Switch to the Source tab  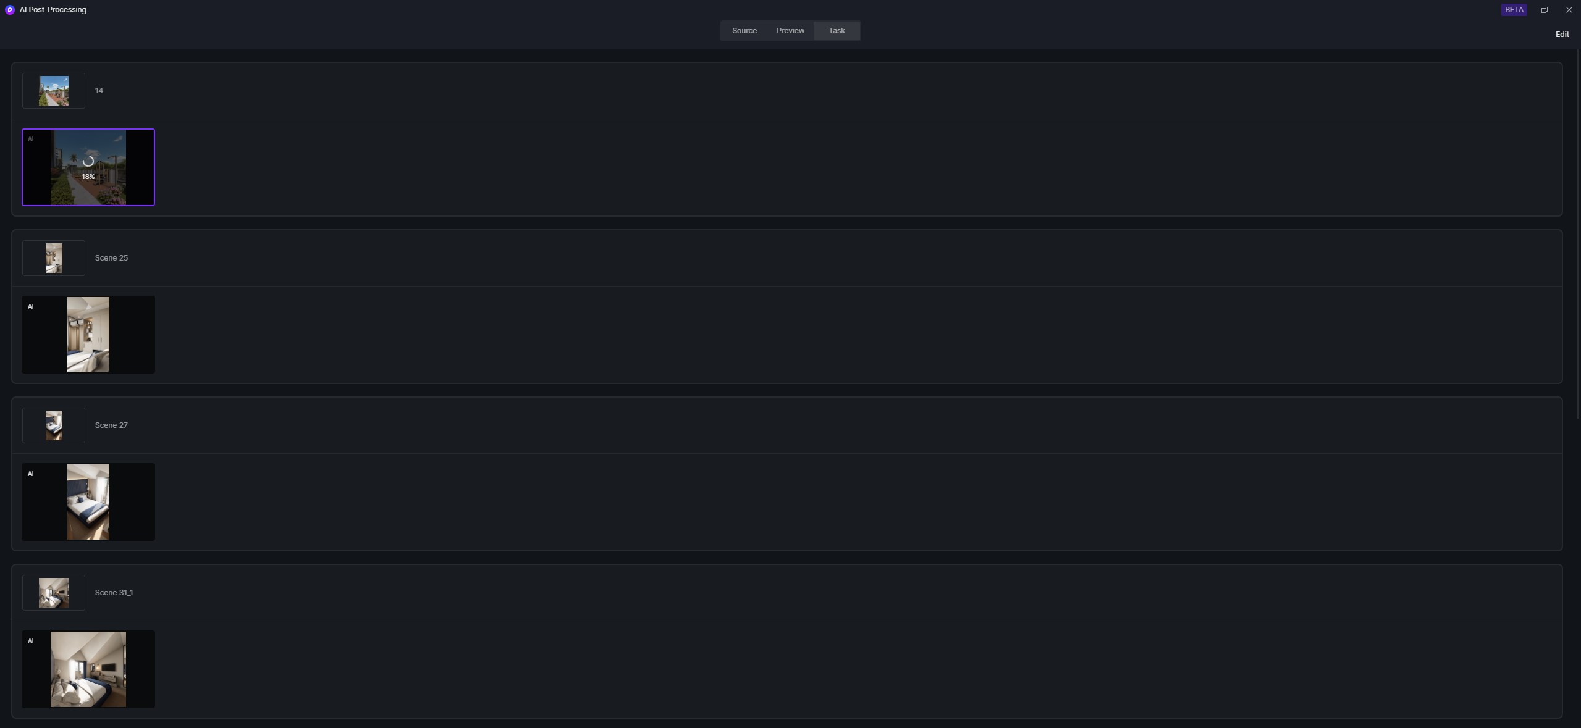744,31
